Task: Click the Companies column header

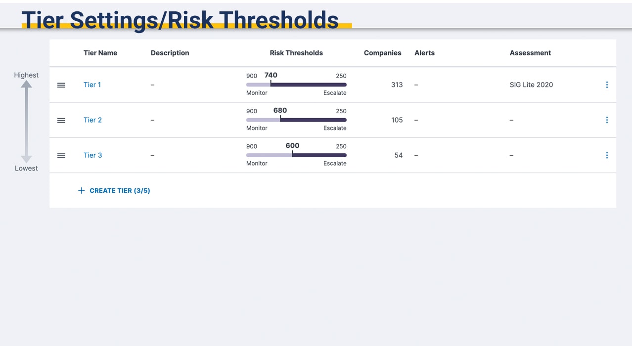Action: click(x=382, y=53)
